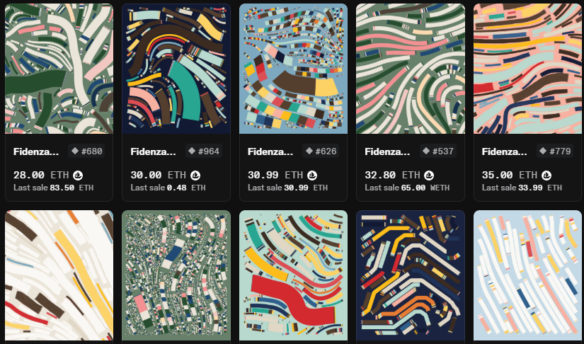
Task: Click the rarity diamond badge #626
Action: (321, 151)
